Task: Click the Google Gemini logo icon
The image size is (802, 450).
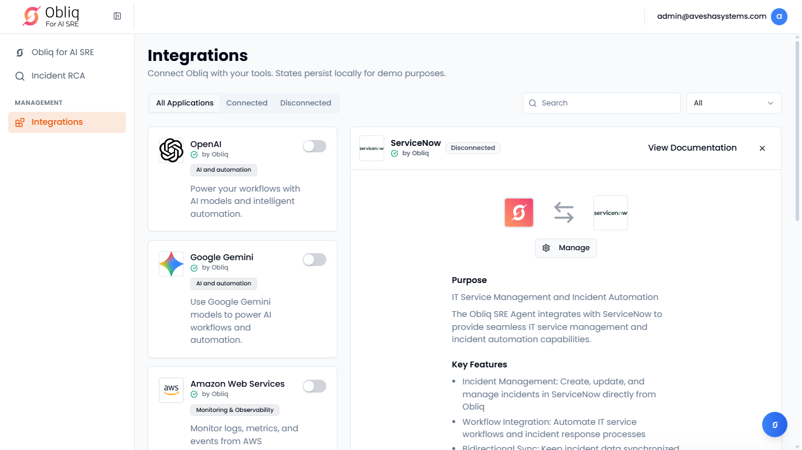Action: point(171,264)
